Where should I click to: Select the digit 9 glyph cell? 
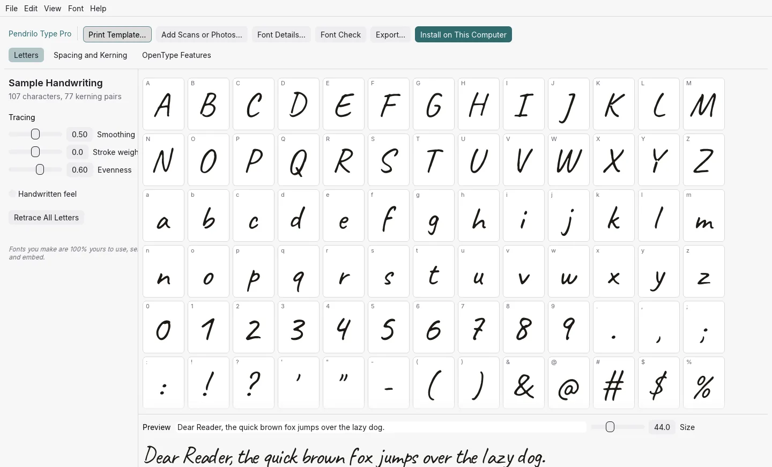(x=569, y=327)
